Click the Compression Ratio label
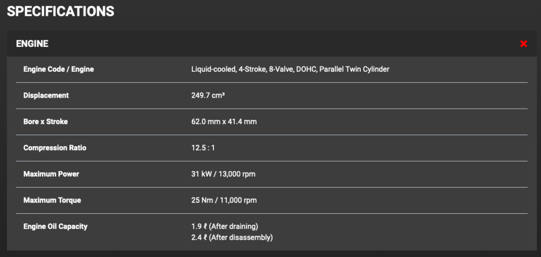Screen dimensions: 541x257 click(55, 148)
